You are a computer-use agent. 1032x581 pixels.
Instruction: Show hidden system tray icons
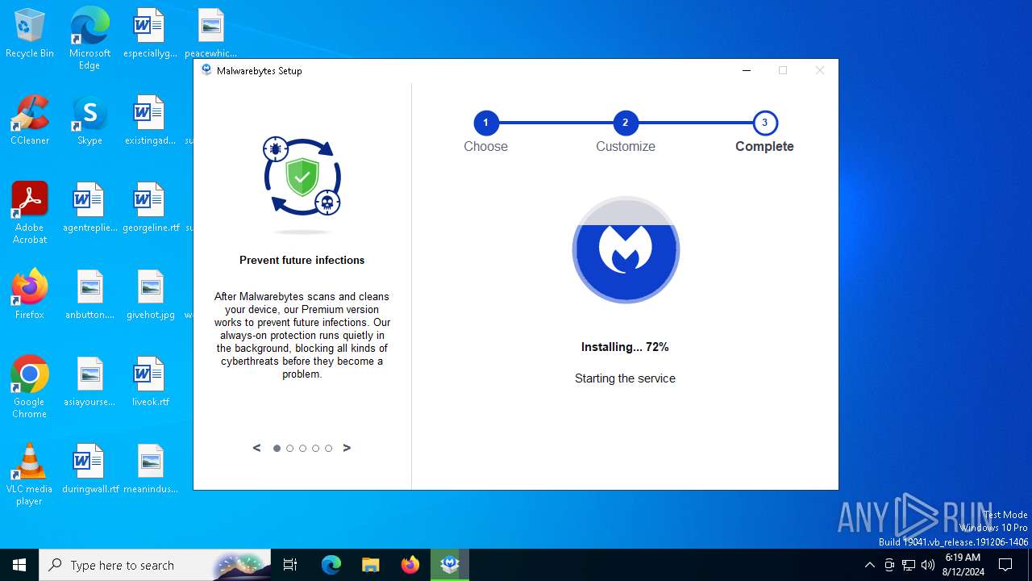point(869,565)
